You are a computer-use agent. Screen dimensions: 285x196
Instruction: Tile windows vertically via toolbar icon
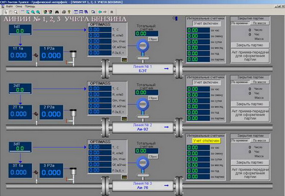(76, 12)
